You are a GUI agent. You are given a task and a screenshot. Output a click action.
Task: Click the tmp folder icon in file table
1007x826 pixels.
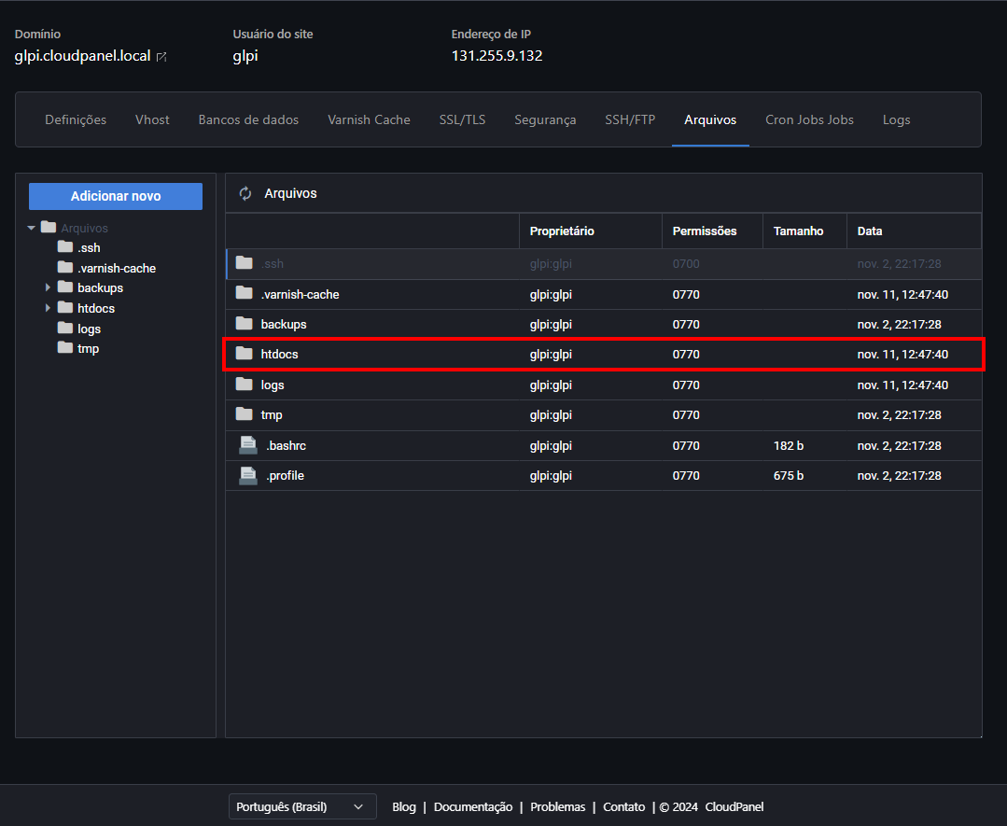pos(245,414)
